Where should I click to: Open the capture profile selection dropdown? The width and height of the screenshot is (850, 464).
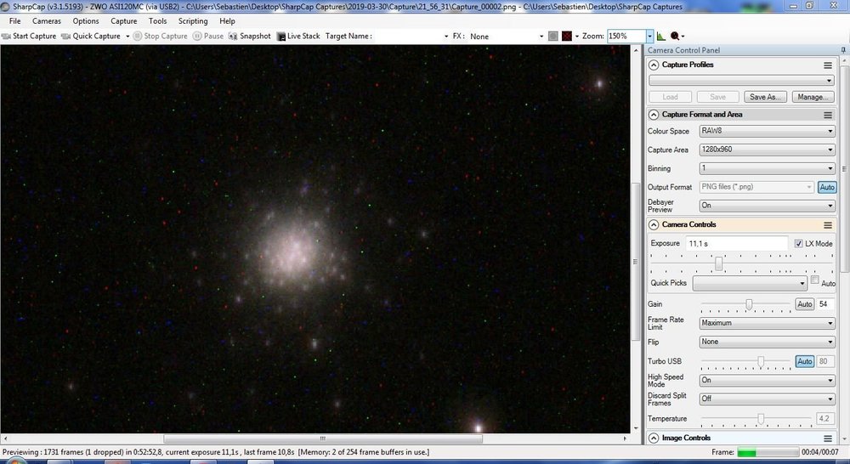pyautogui.click(x=741, y=80)
